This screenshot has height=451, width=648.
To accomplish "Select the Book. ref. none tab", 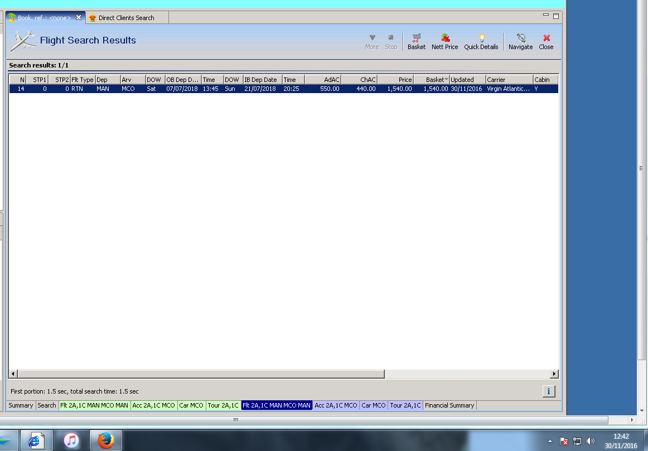I will tap(44, 18).
